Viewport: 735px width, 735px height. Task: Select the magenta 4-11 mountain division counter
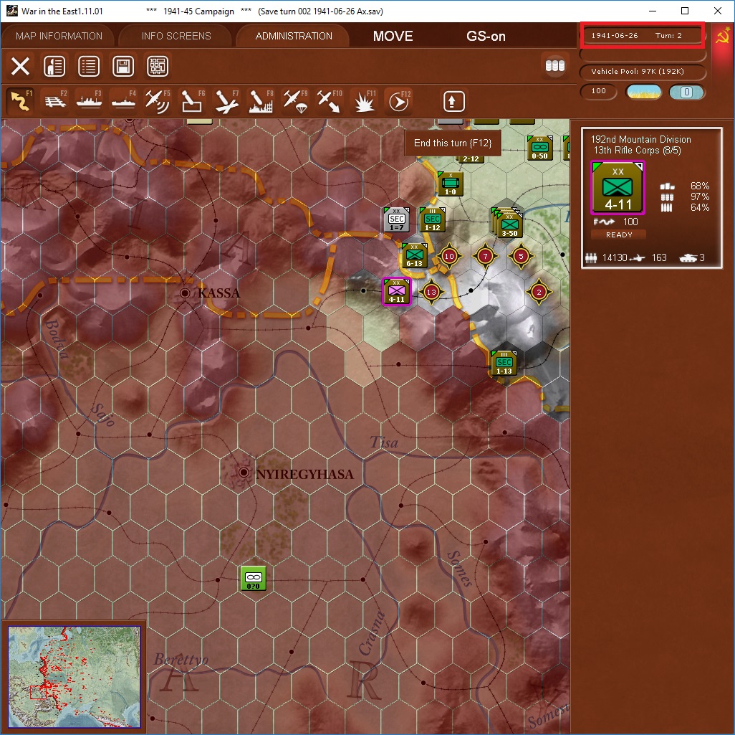pos(397,291)
